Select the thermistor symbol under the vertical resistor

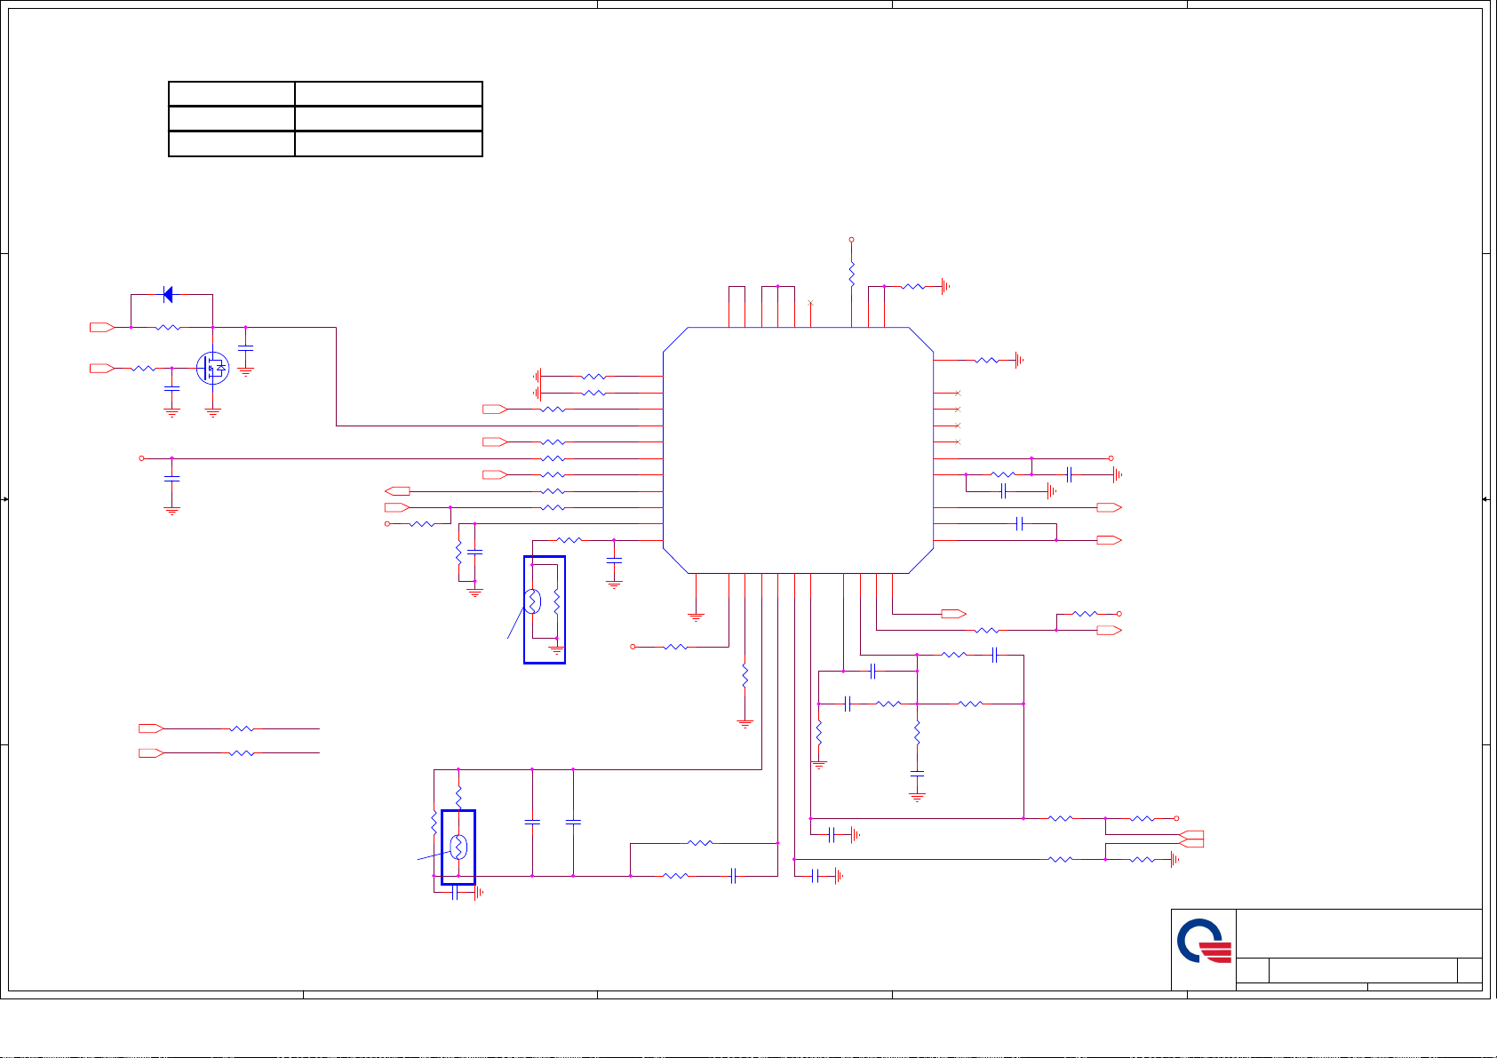458,847
